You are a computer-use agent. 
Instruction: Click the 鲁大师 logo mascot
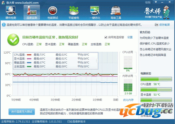pos(167,12)
